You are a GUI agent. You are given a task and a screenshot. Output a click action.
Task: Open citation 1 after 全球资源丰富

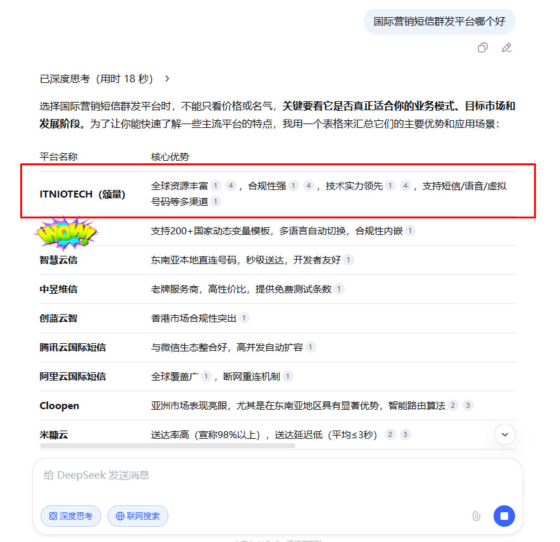click(216, 186)
